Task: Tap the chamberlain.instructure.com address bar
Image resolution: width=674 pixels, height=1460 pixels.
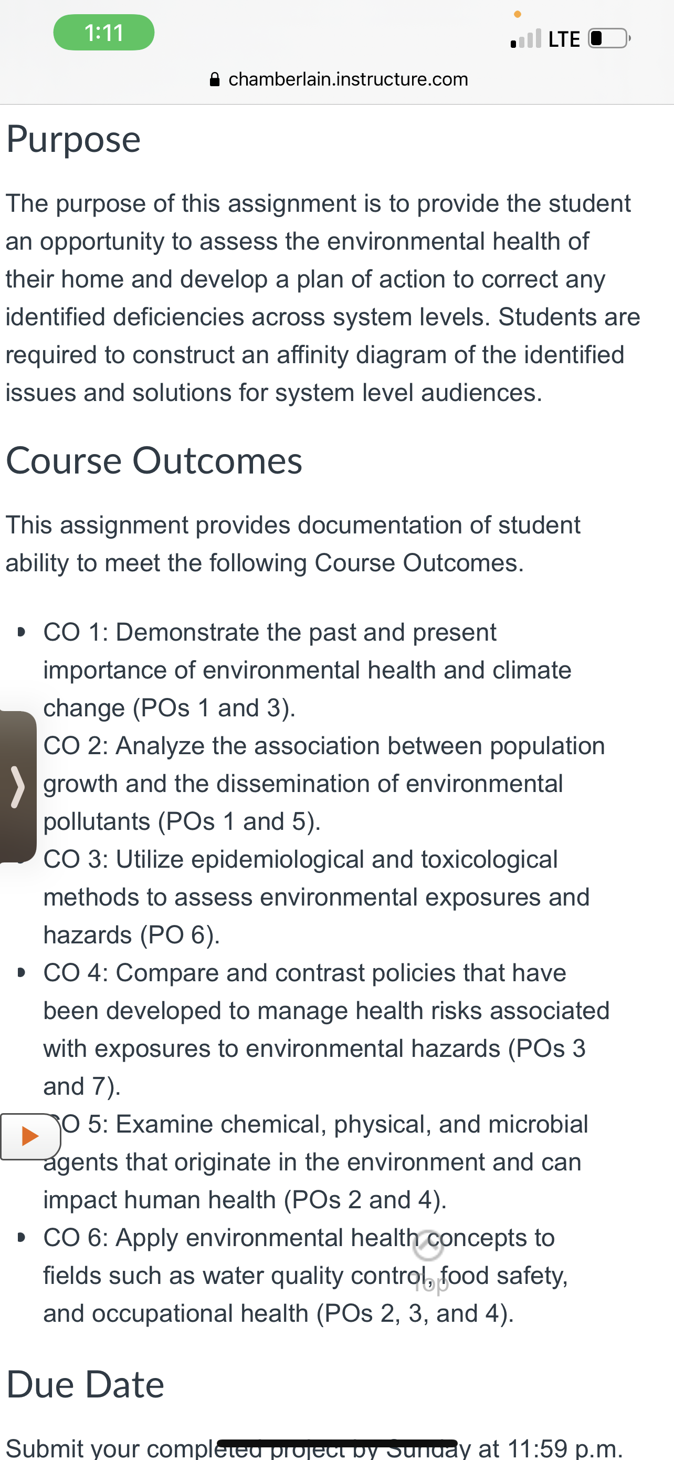Action: [339, 79]
